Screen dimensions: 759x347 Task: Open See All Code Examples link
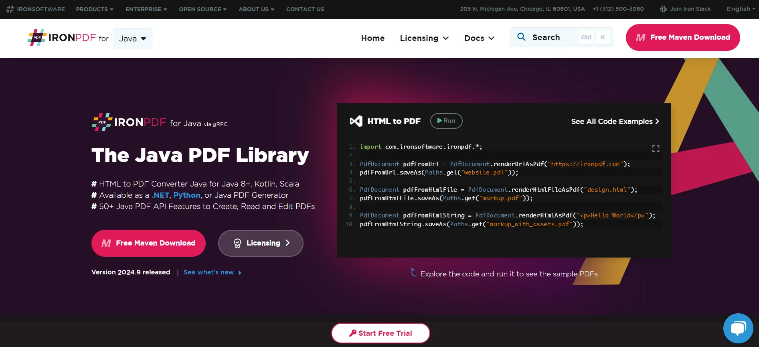tap(615, 122)
